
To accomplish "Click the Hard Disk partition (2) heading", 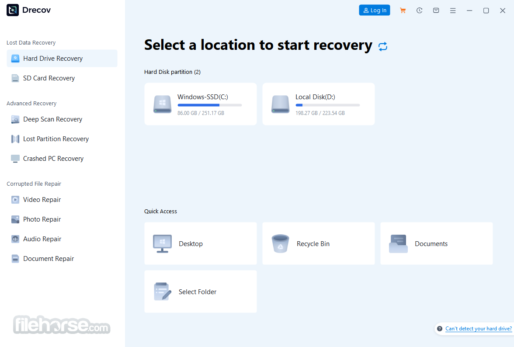I will (x=172, y=72).
